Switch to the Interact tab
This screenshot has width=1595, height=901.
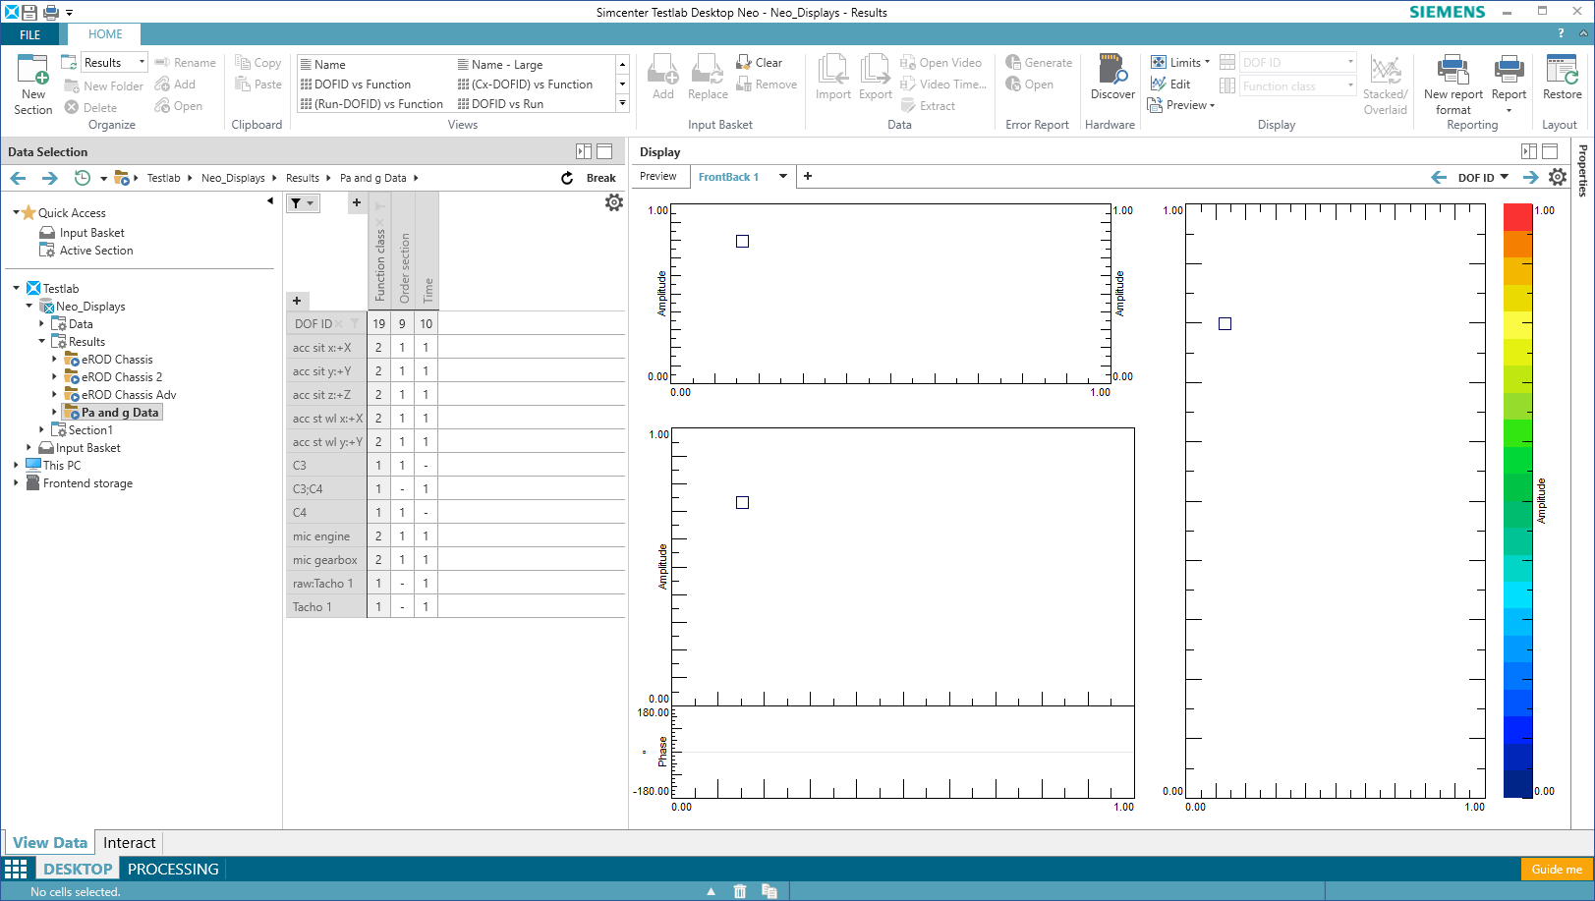click(x=129, y=843)
